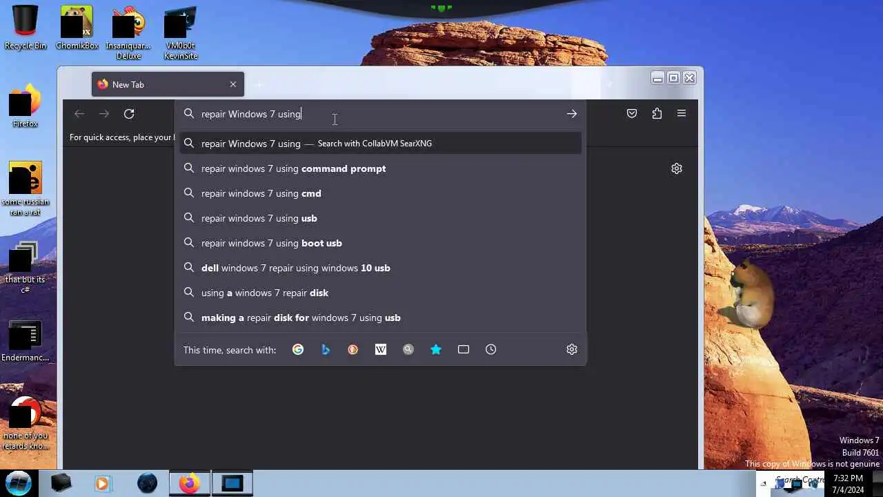Open the Firefox hamburger application menu
Image resolution: width=883 pixels, height=497 pixels.
pos(682,114)
